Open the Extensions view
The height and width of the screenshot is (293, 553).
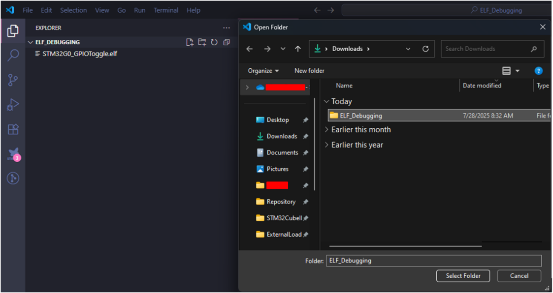(12, 129)
